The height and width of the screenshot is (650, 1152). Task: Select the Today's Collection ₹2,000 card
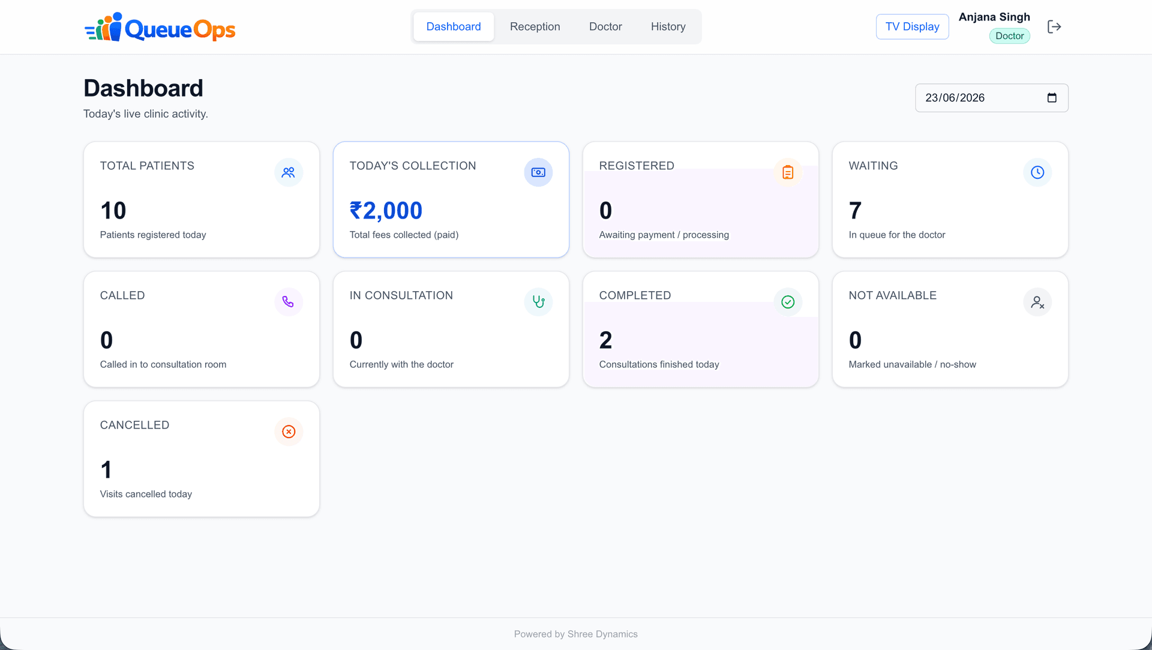[451, 200]
